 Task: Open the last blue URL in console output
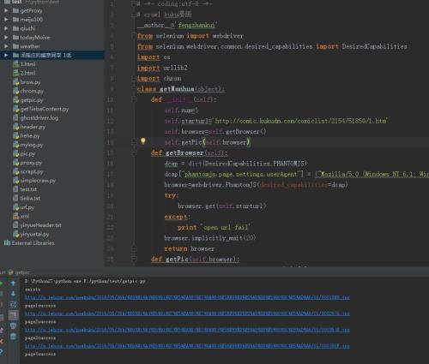[x=187, y=346]
